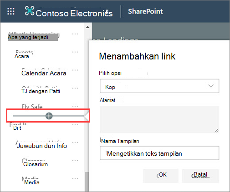
Task: Open ellipsis menu beside Apa yang terjadi
Action: pyautogui.click(x=75, y=34)
